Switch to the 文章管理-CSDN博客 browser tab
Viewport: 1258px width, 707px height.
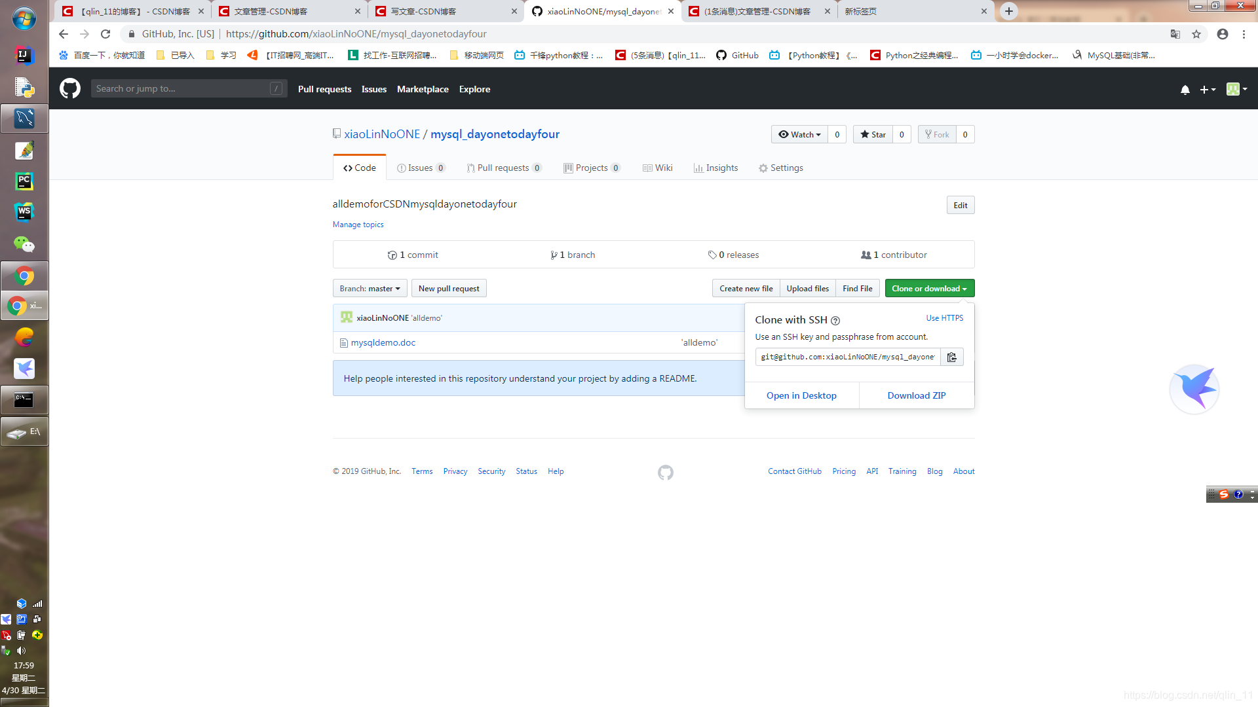288,11
